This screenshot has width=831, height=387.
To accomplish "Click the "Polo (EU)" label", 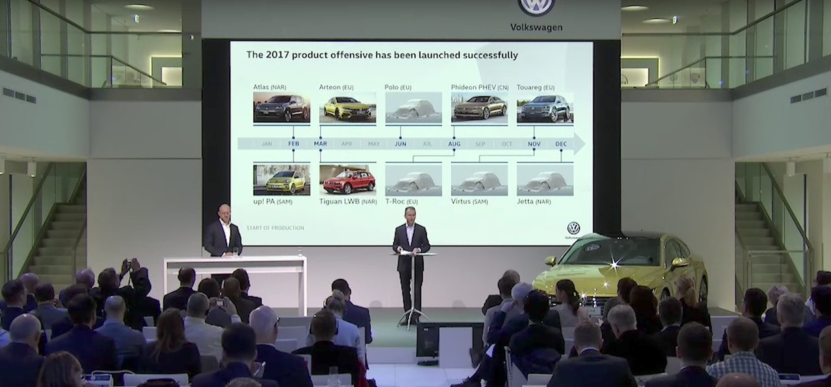I will pos(398,87).
